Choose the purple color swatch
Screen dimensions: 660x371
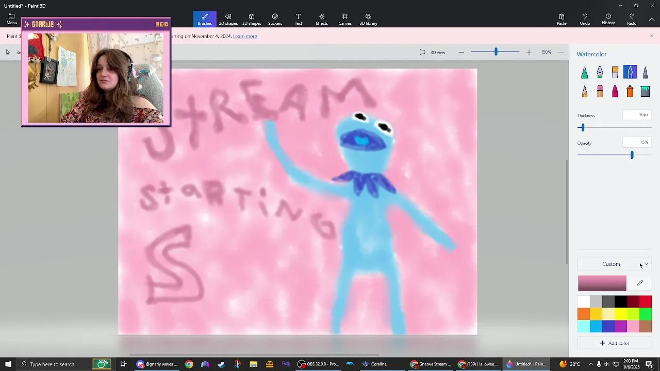click(621, 326)
